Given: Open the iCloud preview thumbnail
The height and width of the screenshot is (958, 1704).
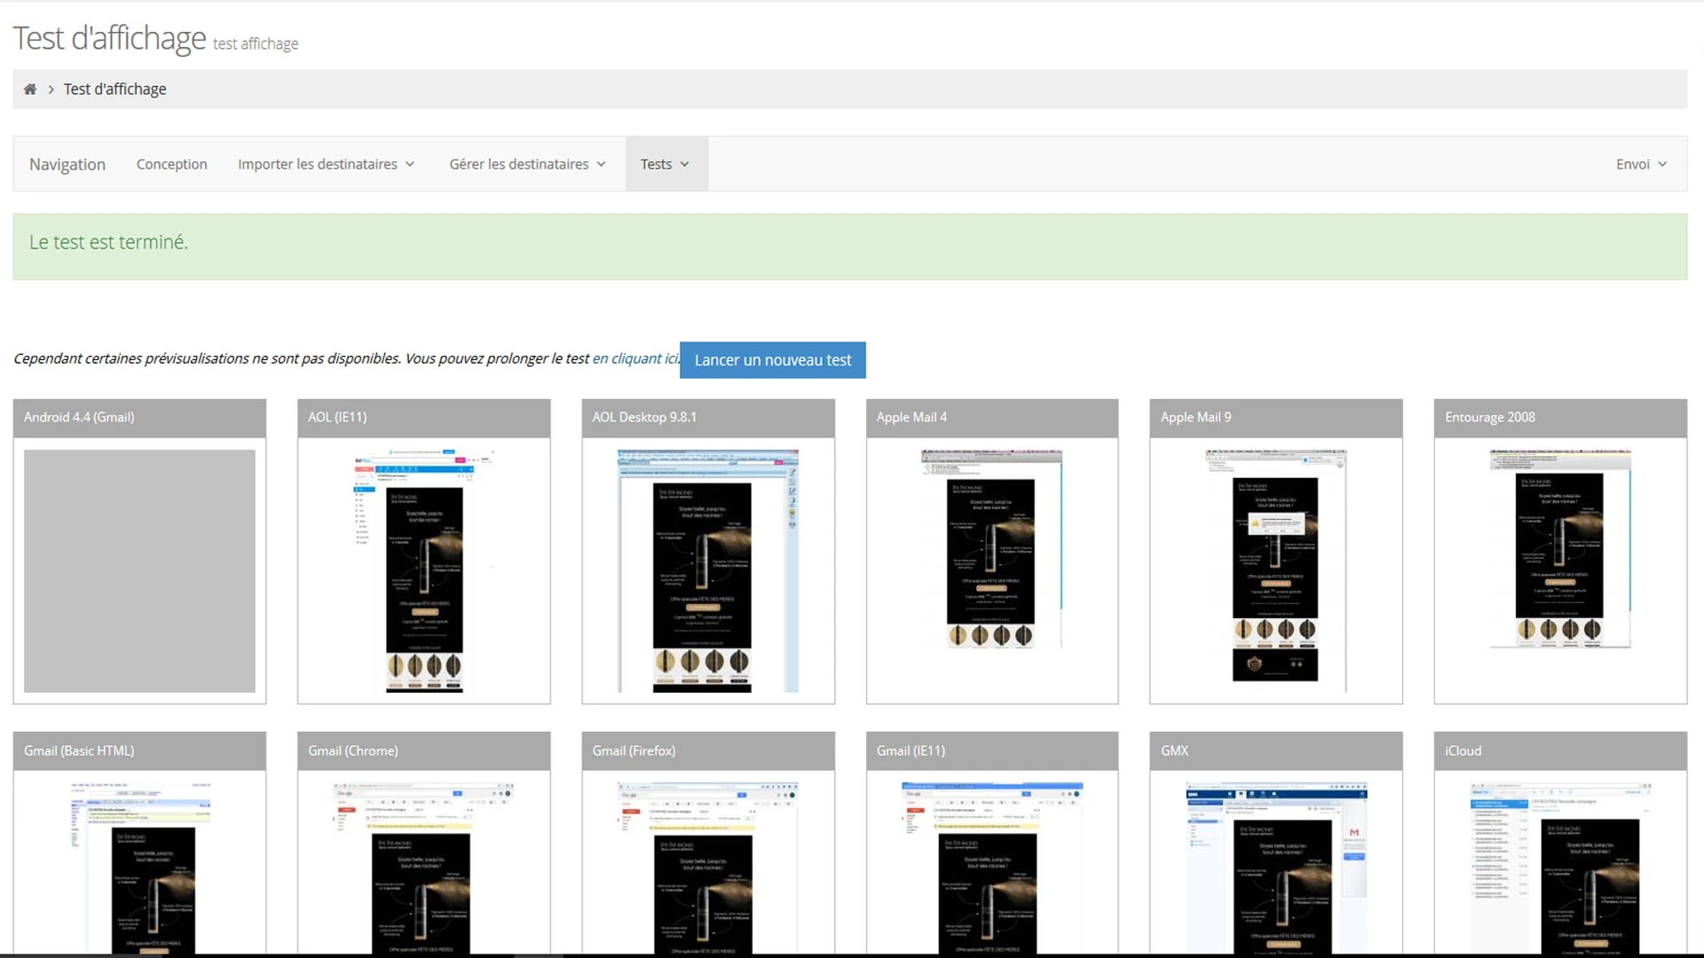Looking at the screenshot, I should pyautogui.click(x=1559, y=865).
